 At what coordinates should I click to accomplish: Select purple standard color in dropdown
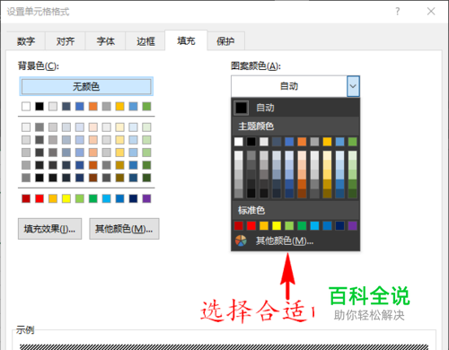(x=352, y=225)
